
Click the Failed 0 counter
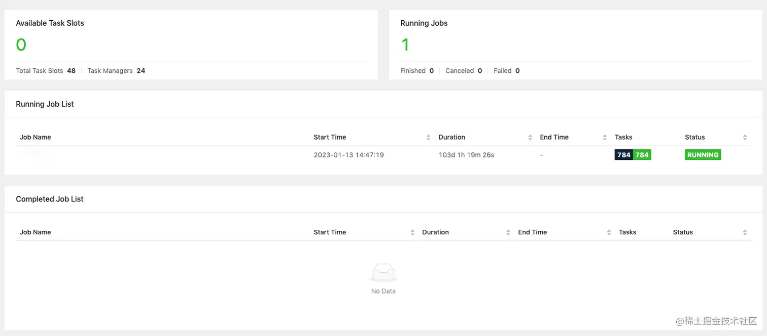(x=506, y=70)
